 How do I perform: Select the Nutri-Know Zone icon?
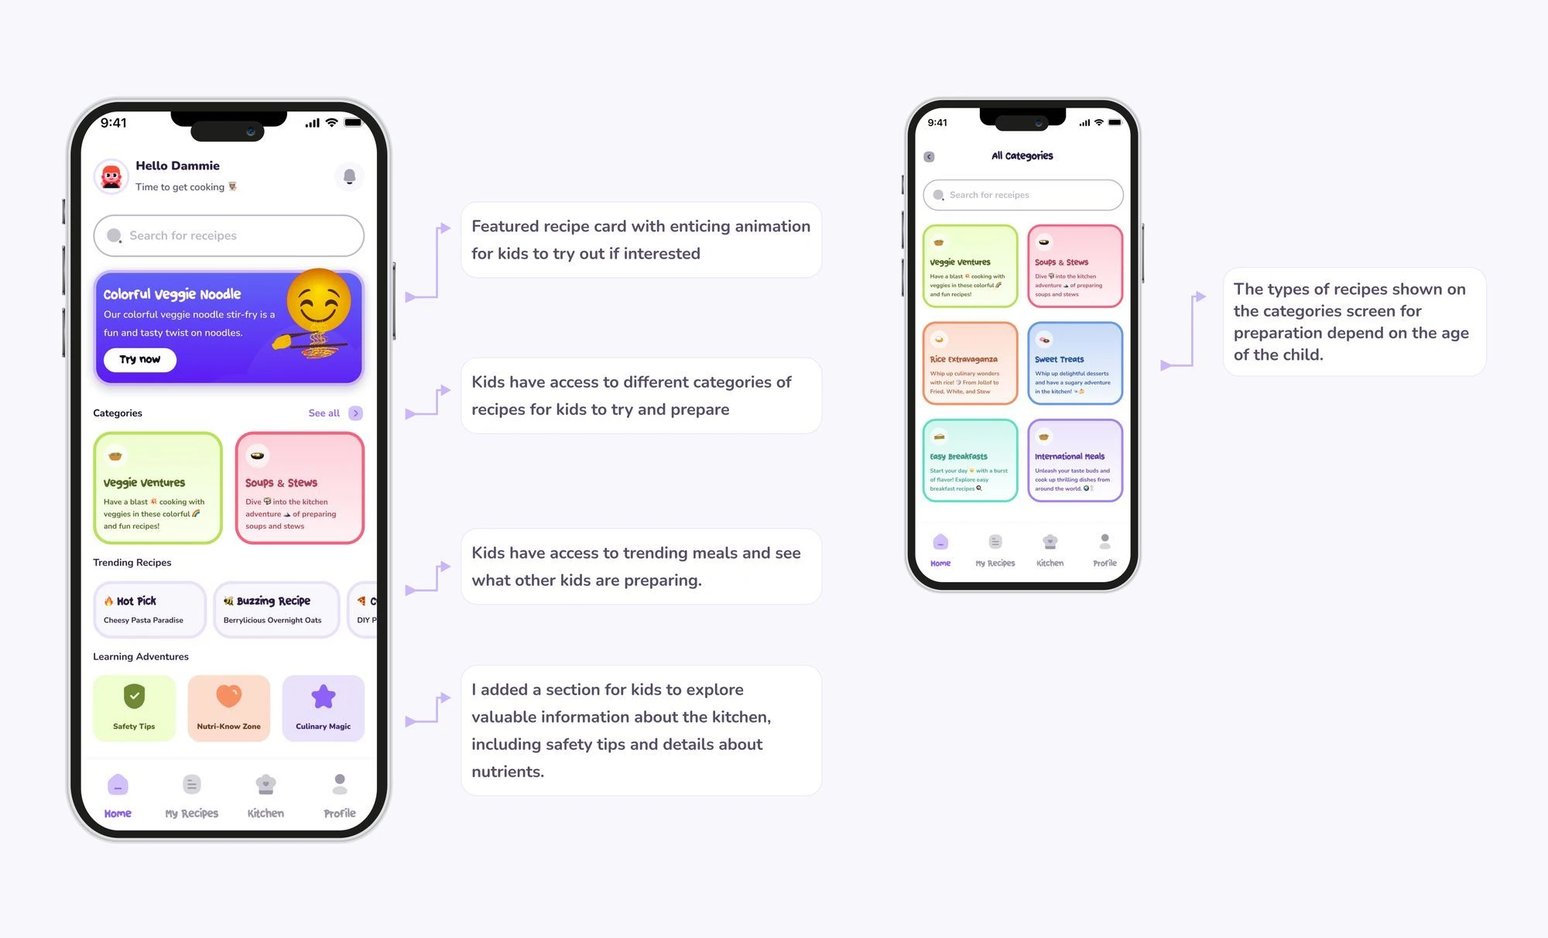[229, 697]
